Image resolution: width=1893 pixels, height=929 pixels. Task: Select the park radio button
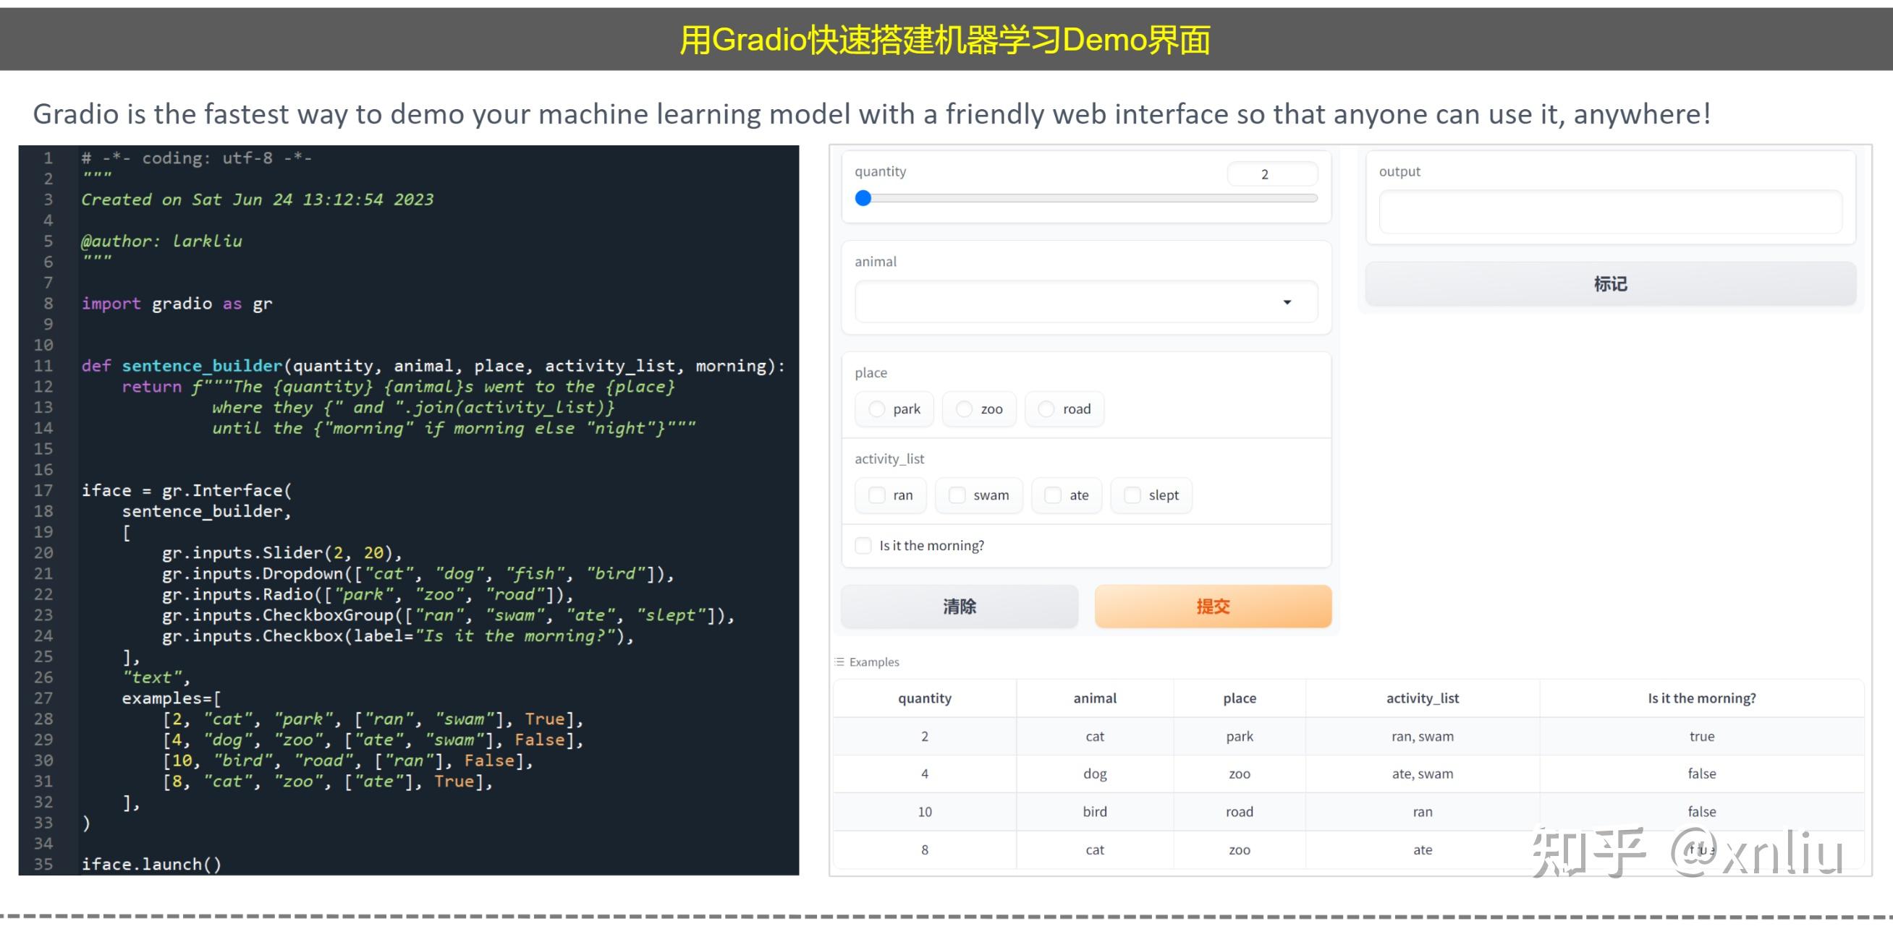pos(877,409)
